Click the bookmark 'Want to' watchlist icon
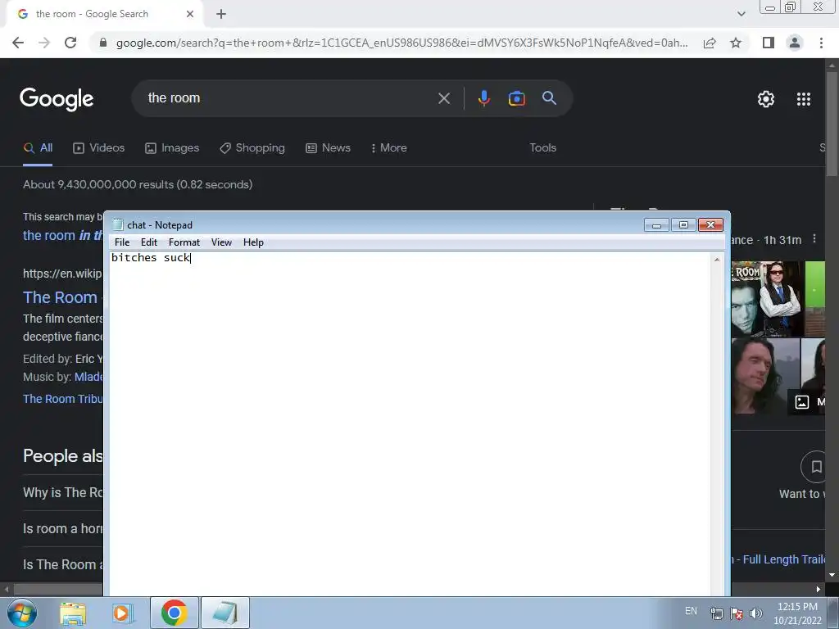The width and height of the screenshot is (839, 629). (x=815, y=467)
